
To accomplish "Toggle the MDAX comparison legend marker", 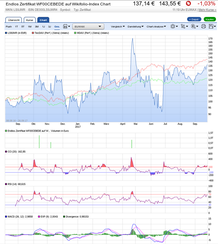I will pyautogui.click(x=75, y=33).
